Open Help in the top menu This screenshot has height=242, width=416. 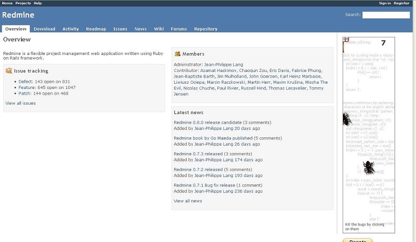[x=38, y=3]
